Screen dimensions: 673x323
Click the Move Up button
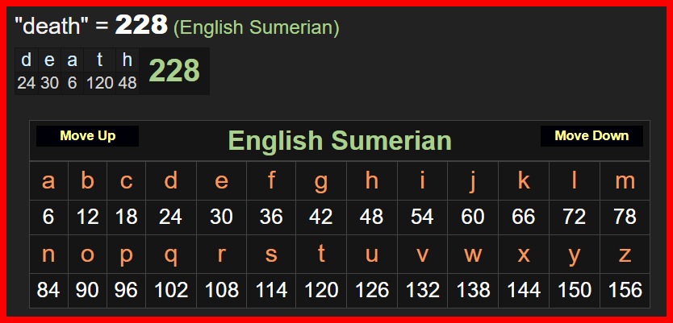point(87,136)
